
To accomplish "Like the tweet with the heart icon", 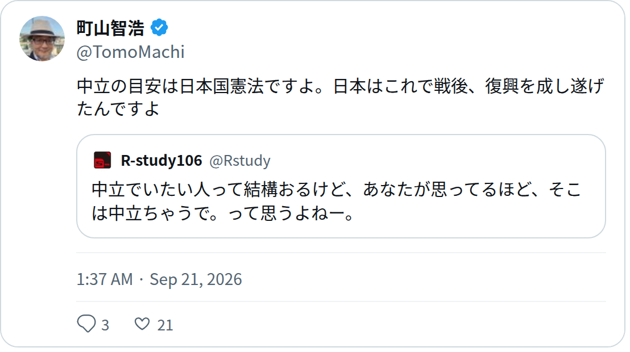I will (x=142, y=324).
